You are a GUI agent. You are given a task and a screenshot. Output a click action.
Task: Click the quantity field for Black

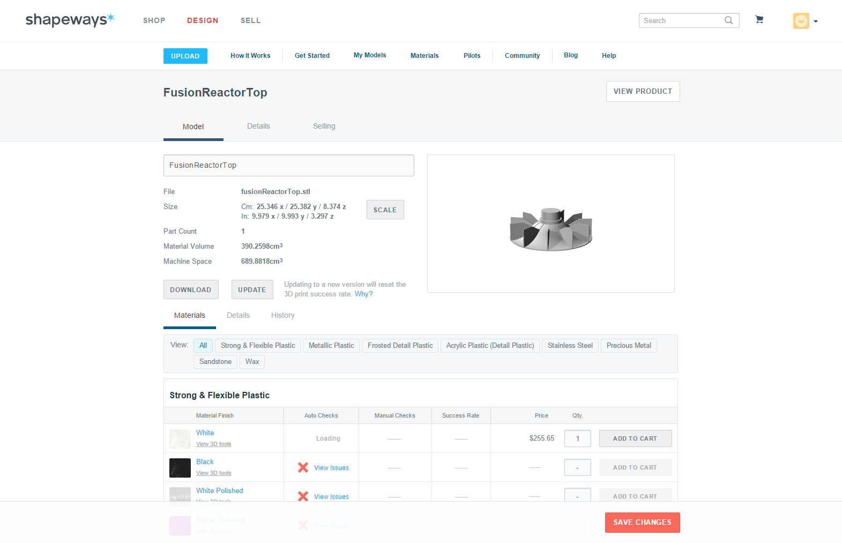(577, 467)
